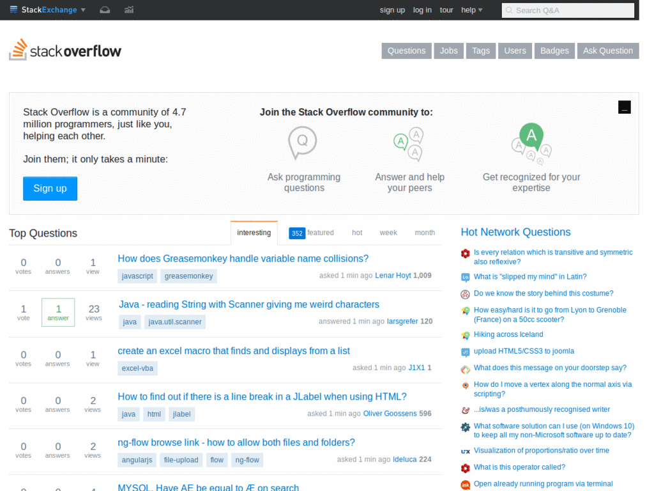Screen dimensions: 654x491
Task: Click site icon beside posthumously recognised writer
Action: 466,410
